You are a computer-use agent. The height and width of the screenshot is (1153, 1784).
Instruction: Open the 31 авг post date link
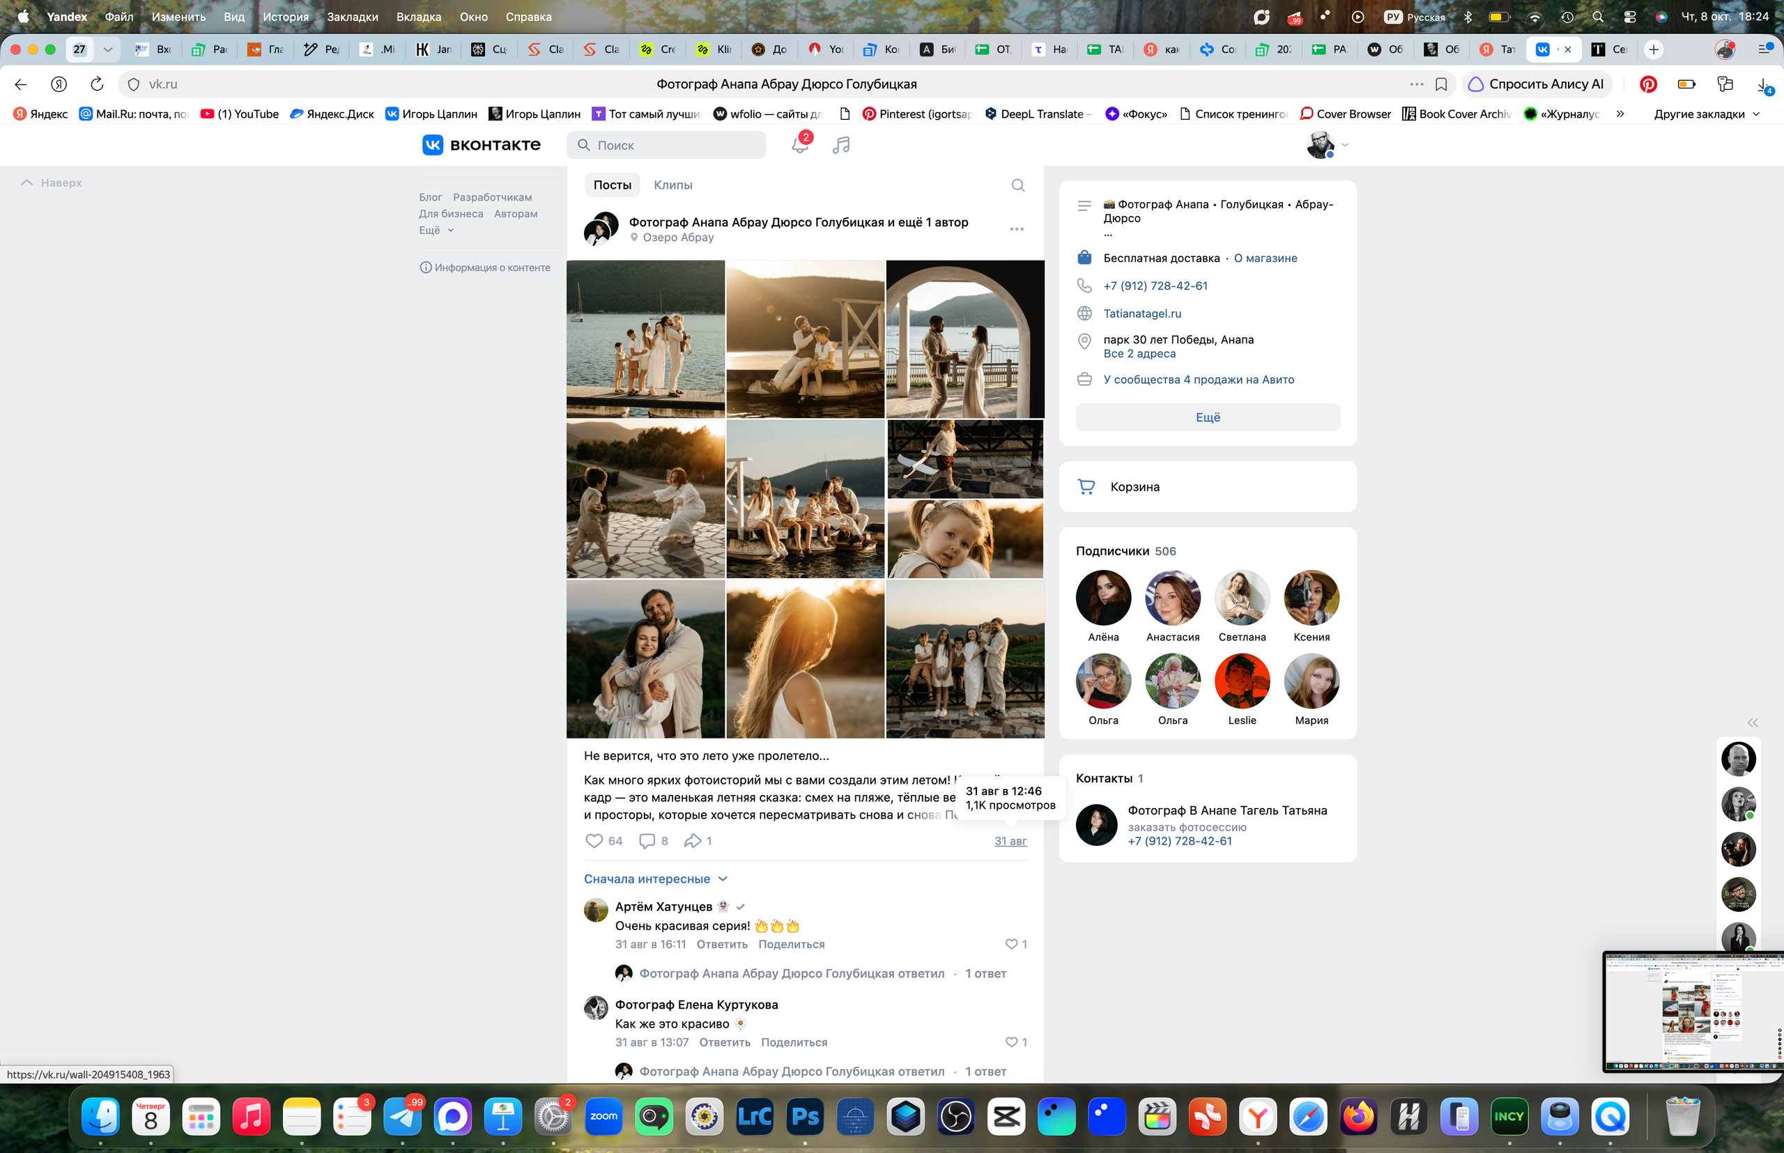tap(1010, 841)
